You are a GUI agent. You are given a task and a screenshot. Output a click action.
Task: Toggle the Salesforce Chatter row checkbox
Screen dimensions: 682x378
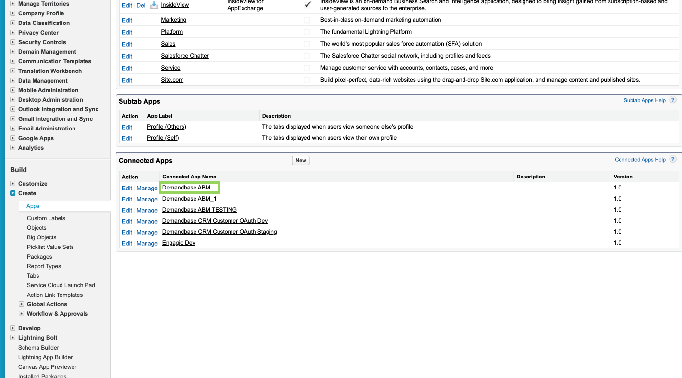[x=307, y=56]
